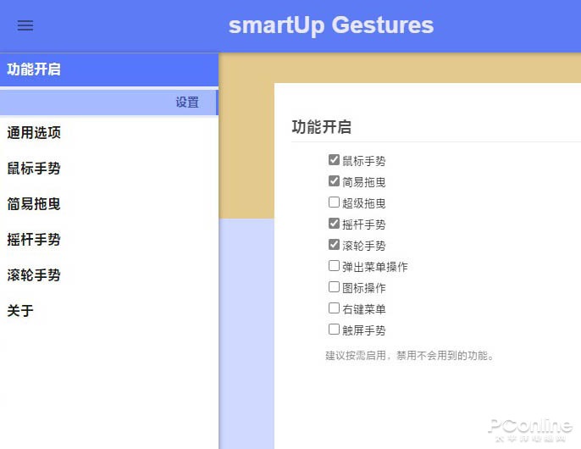The width and height of the screenshot is (581, 449).
Task: Navigate to 滚轮手势 sidebar section
Action: 109,275
